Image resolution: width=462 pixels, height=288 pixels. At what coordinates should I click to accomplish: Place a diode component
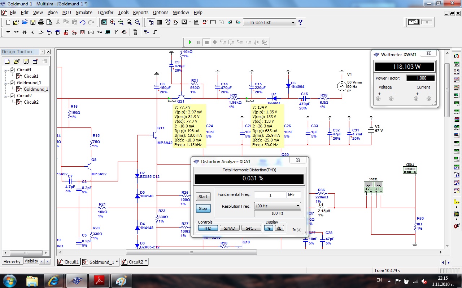click(25, 32)
